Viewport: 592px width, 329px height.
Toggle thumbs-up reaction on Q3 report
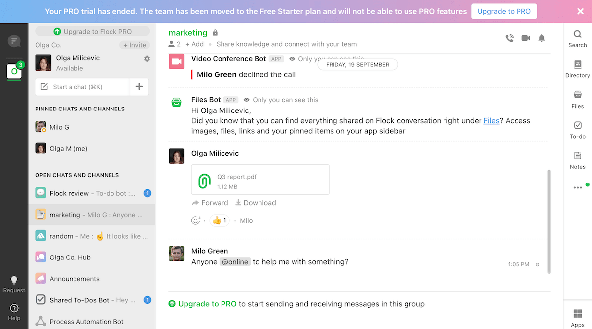point(220,220)
